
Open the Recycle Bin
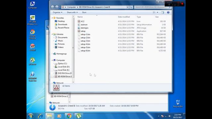click(x=178, y=103)
